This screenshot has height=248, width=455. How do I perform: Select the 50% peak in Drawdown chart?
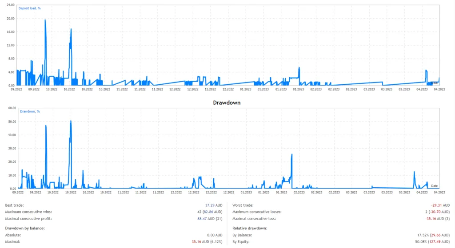click(71, 121)
